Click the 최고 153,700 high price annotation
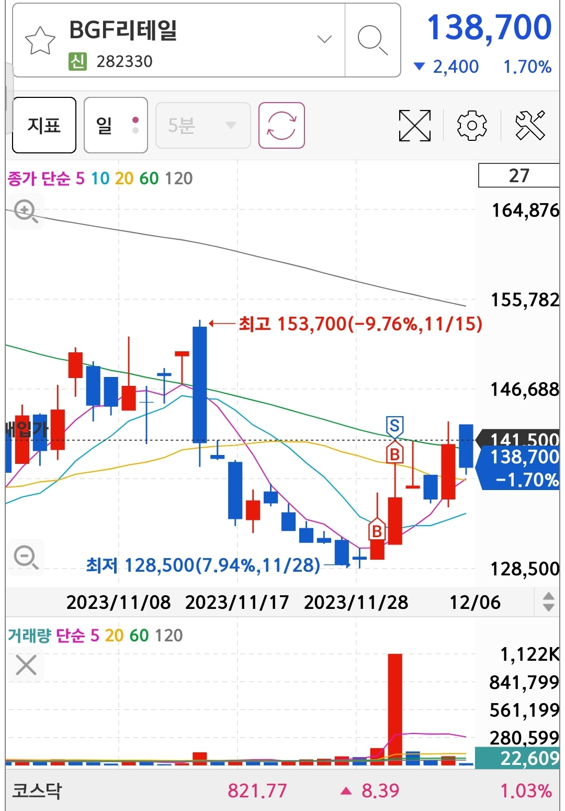The image size is (565, 811). (x=360, y=324)
